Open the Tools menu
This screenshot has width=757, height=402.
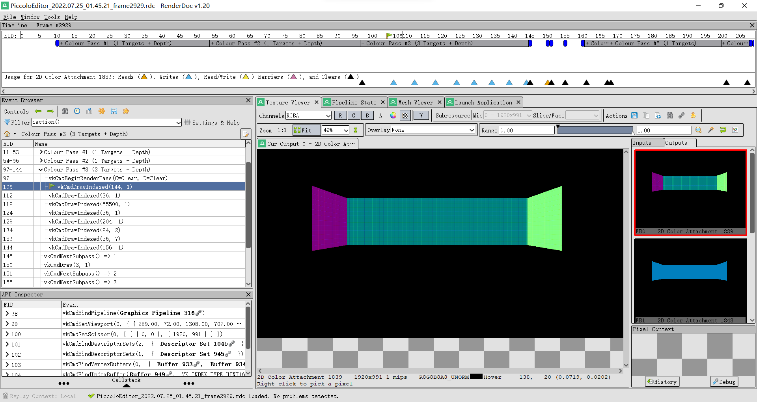52,17
